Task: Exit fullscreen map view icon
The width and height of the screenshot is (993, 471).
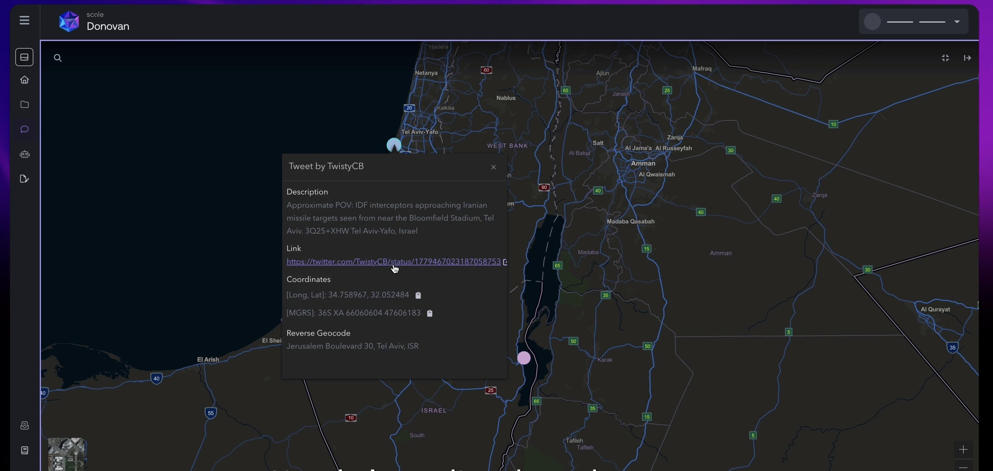Action: pos(945,58)
